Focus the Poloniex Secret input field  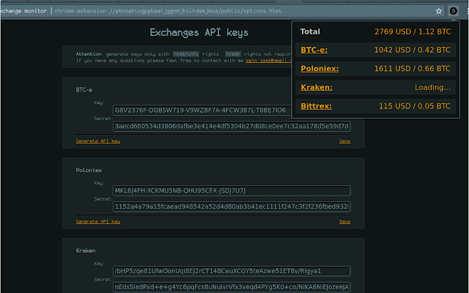[x=232, y=207]
